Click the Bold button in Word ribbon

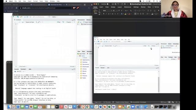(x=104, y=14)
